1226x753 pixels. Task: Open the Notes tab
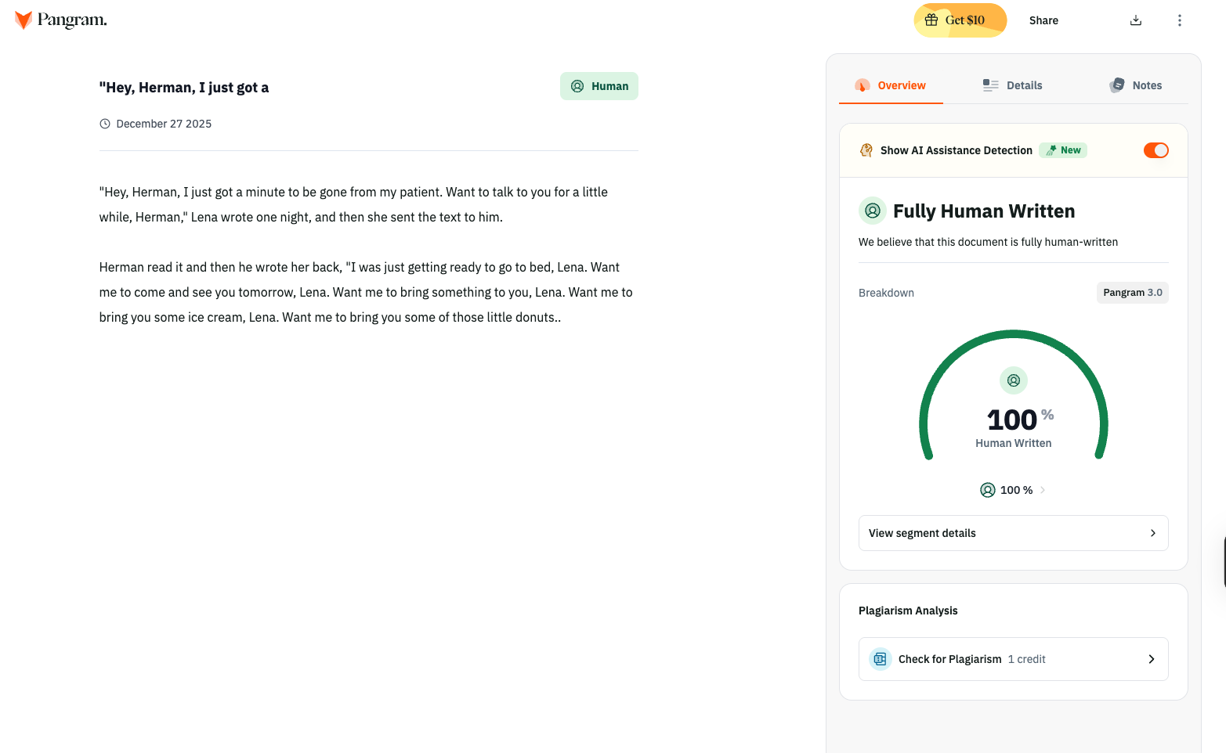click(1135, 85)
